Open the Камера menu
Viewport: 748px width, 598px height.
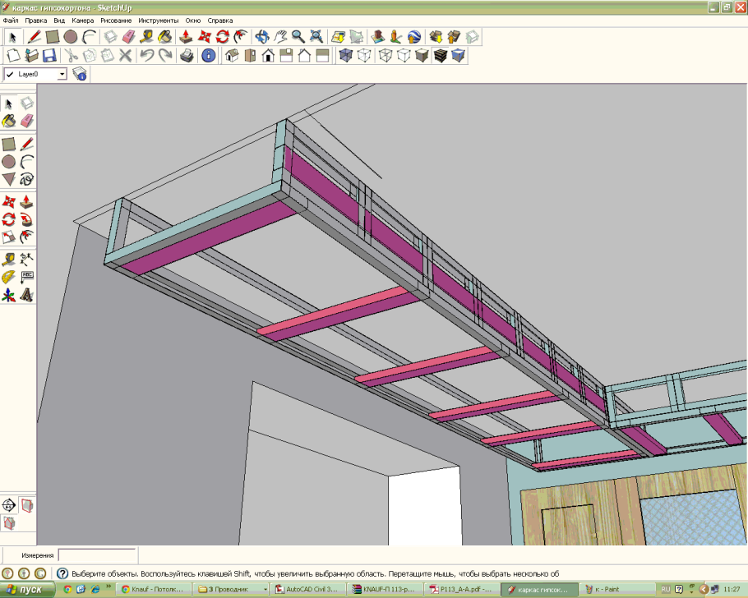pos(83,20)
